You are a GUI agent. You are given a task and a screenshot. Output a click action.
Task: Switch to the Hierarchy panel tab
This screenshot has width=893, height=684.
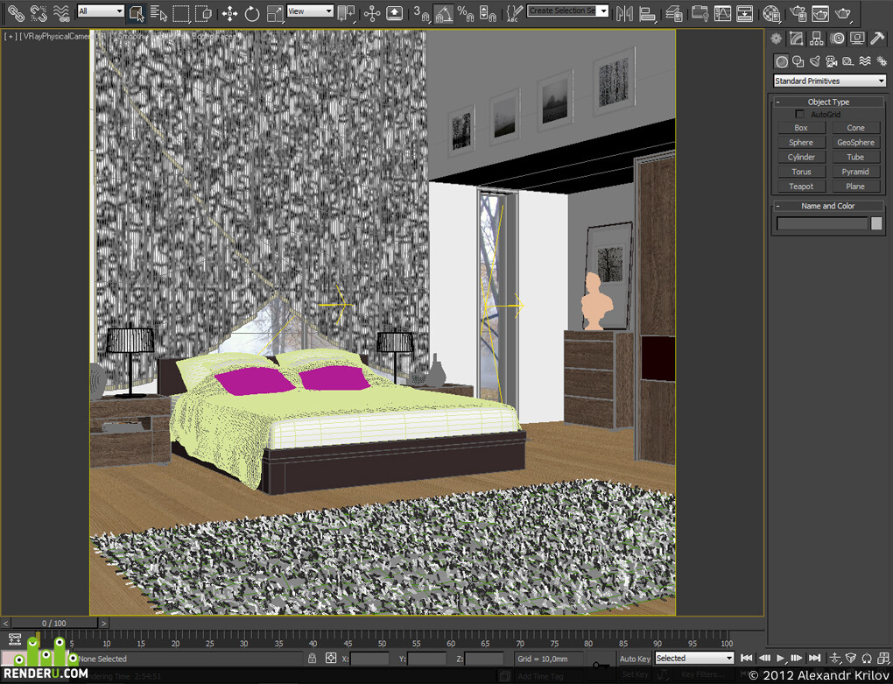817,39
